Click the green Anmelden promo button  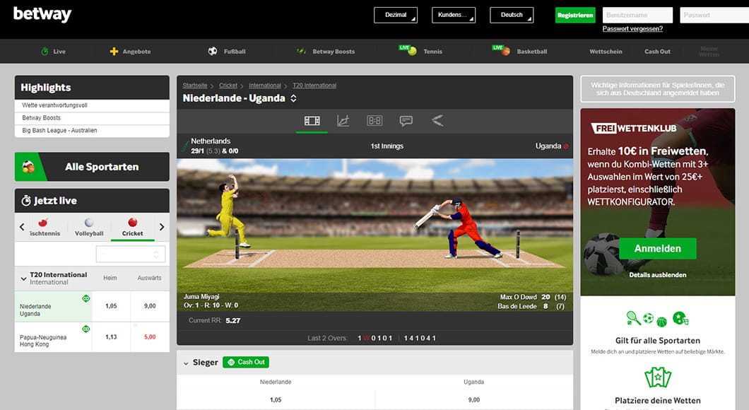pyautogui.click(x=657, y=249)
